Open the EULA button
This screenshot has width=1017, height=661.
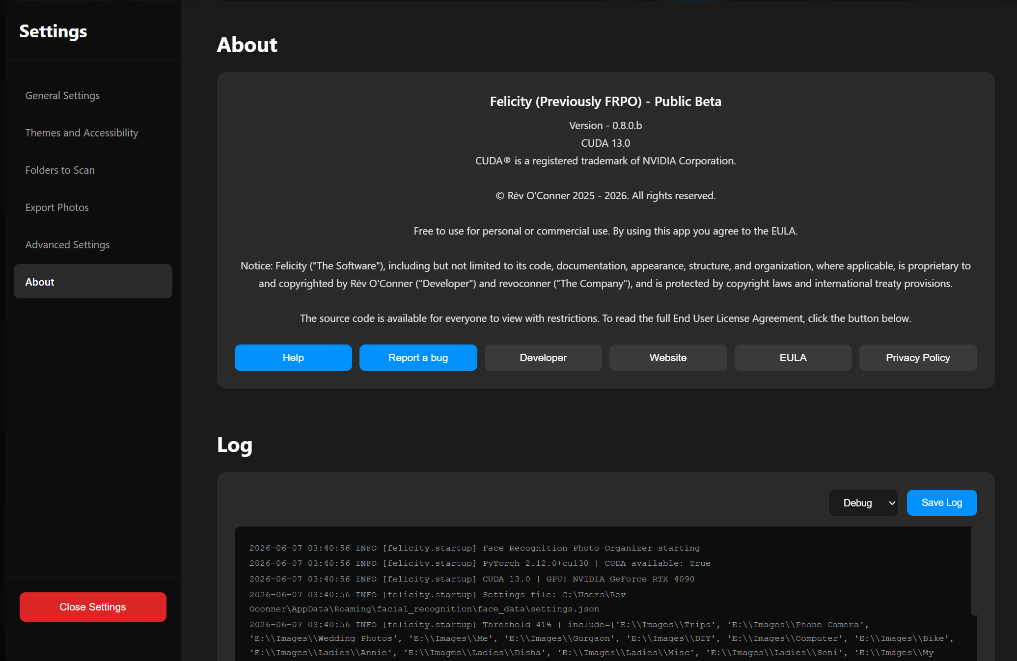tap(793, 358)
